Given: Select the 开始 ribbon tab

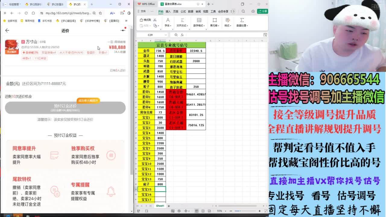Looking at the screenshot, I should coord(161,11).
